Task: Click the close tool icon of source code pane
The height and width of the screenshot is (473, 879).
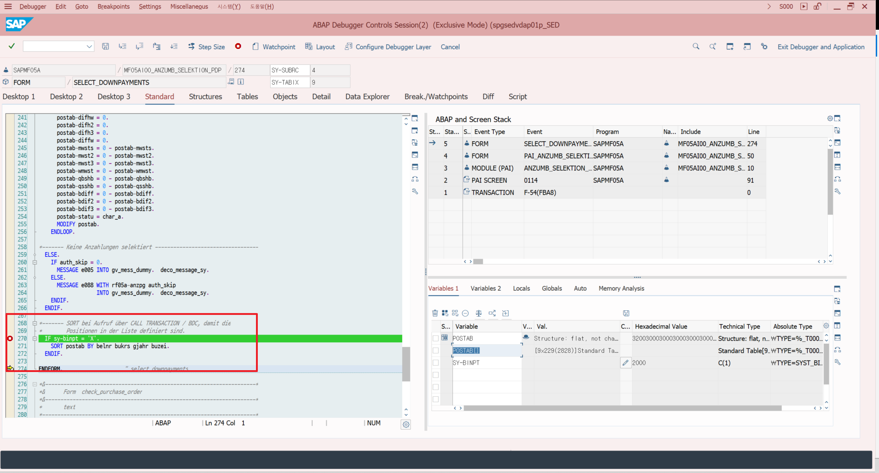Action: 415,118
